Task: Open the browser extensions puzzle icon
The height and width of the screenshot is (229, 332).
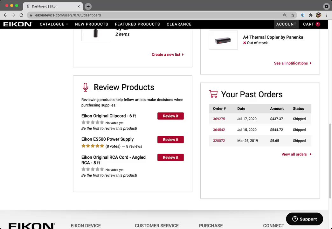Action: point(311,15)
